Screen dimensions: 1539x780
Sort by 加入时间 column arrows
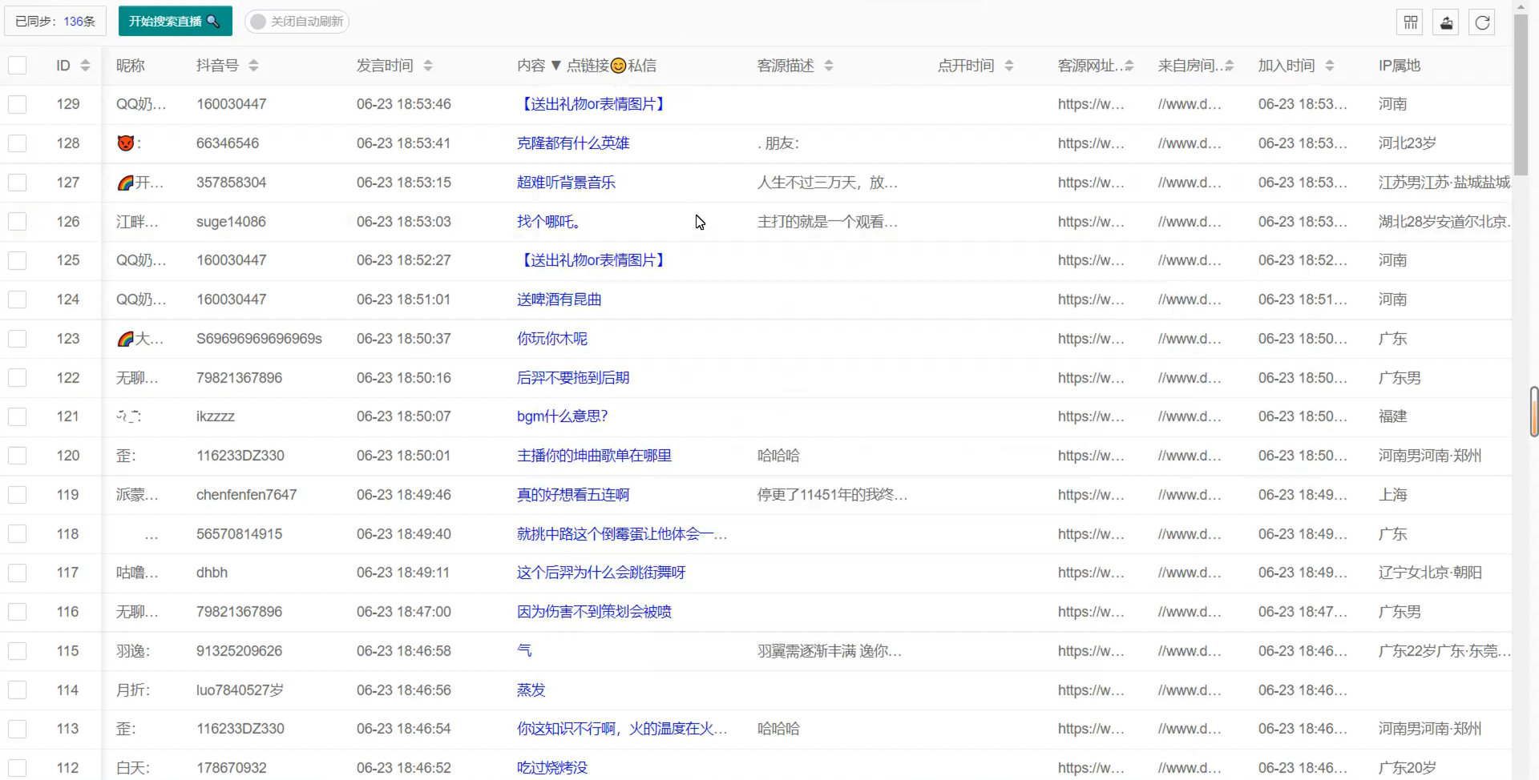pos(1330,66)
